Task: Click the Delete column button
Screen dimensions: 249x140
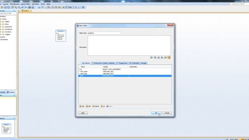Action: point(96,106)
